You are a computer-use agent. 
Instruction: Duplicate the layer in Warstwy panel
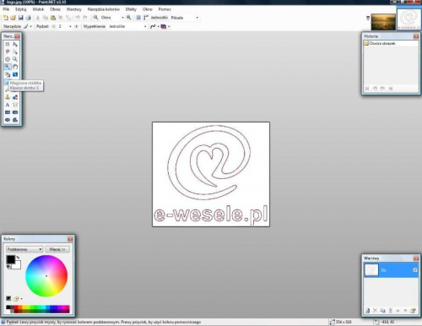pyautogui.click(x=382, y=311)
